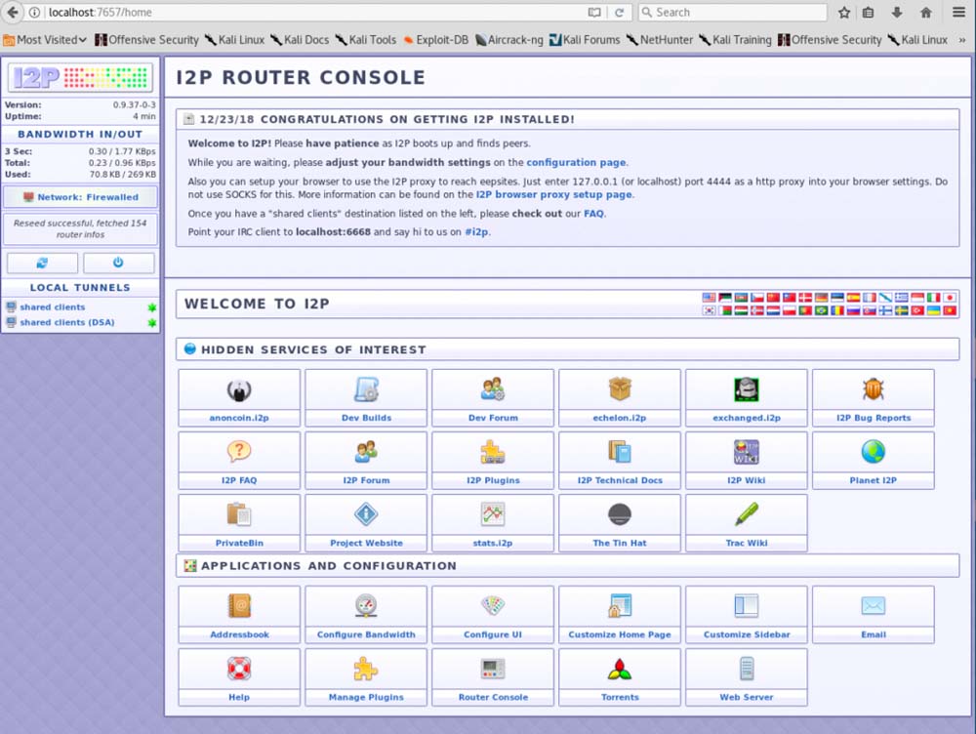
Task: Open the shared clients (DSA) tunnel
Action: (66, 322)
